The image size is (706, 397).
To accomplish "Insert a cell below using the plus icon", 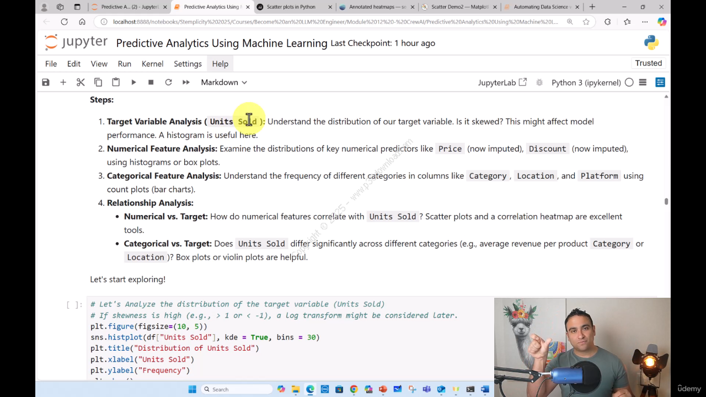I will [63, 82].
